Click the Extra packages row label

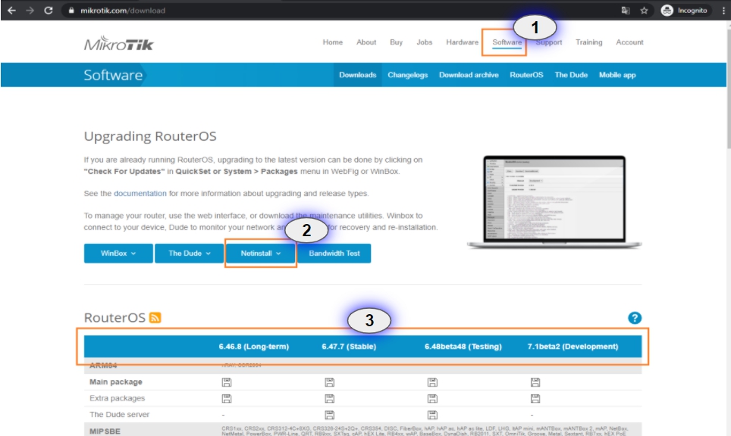point(117,398)
